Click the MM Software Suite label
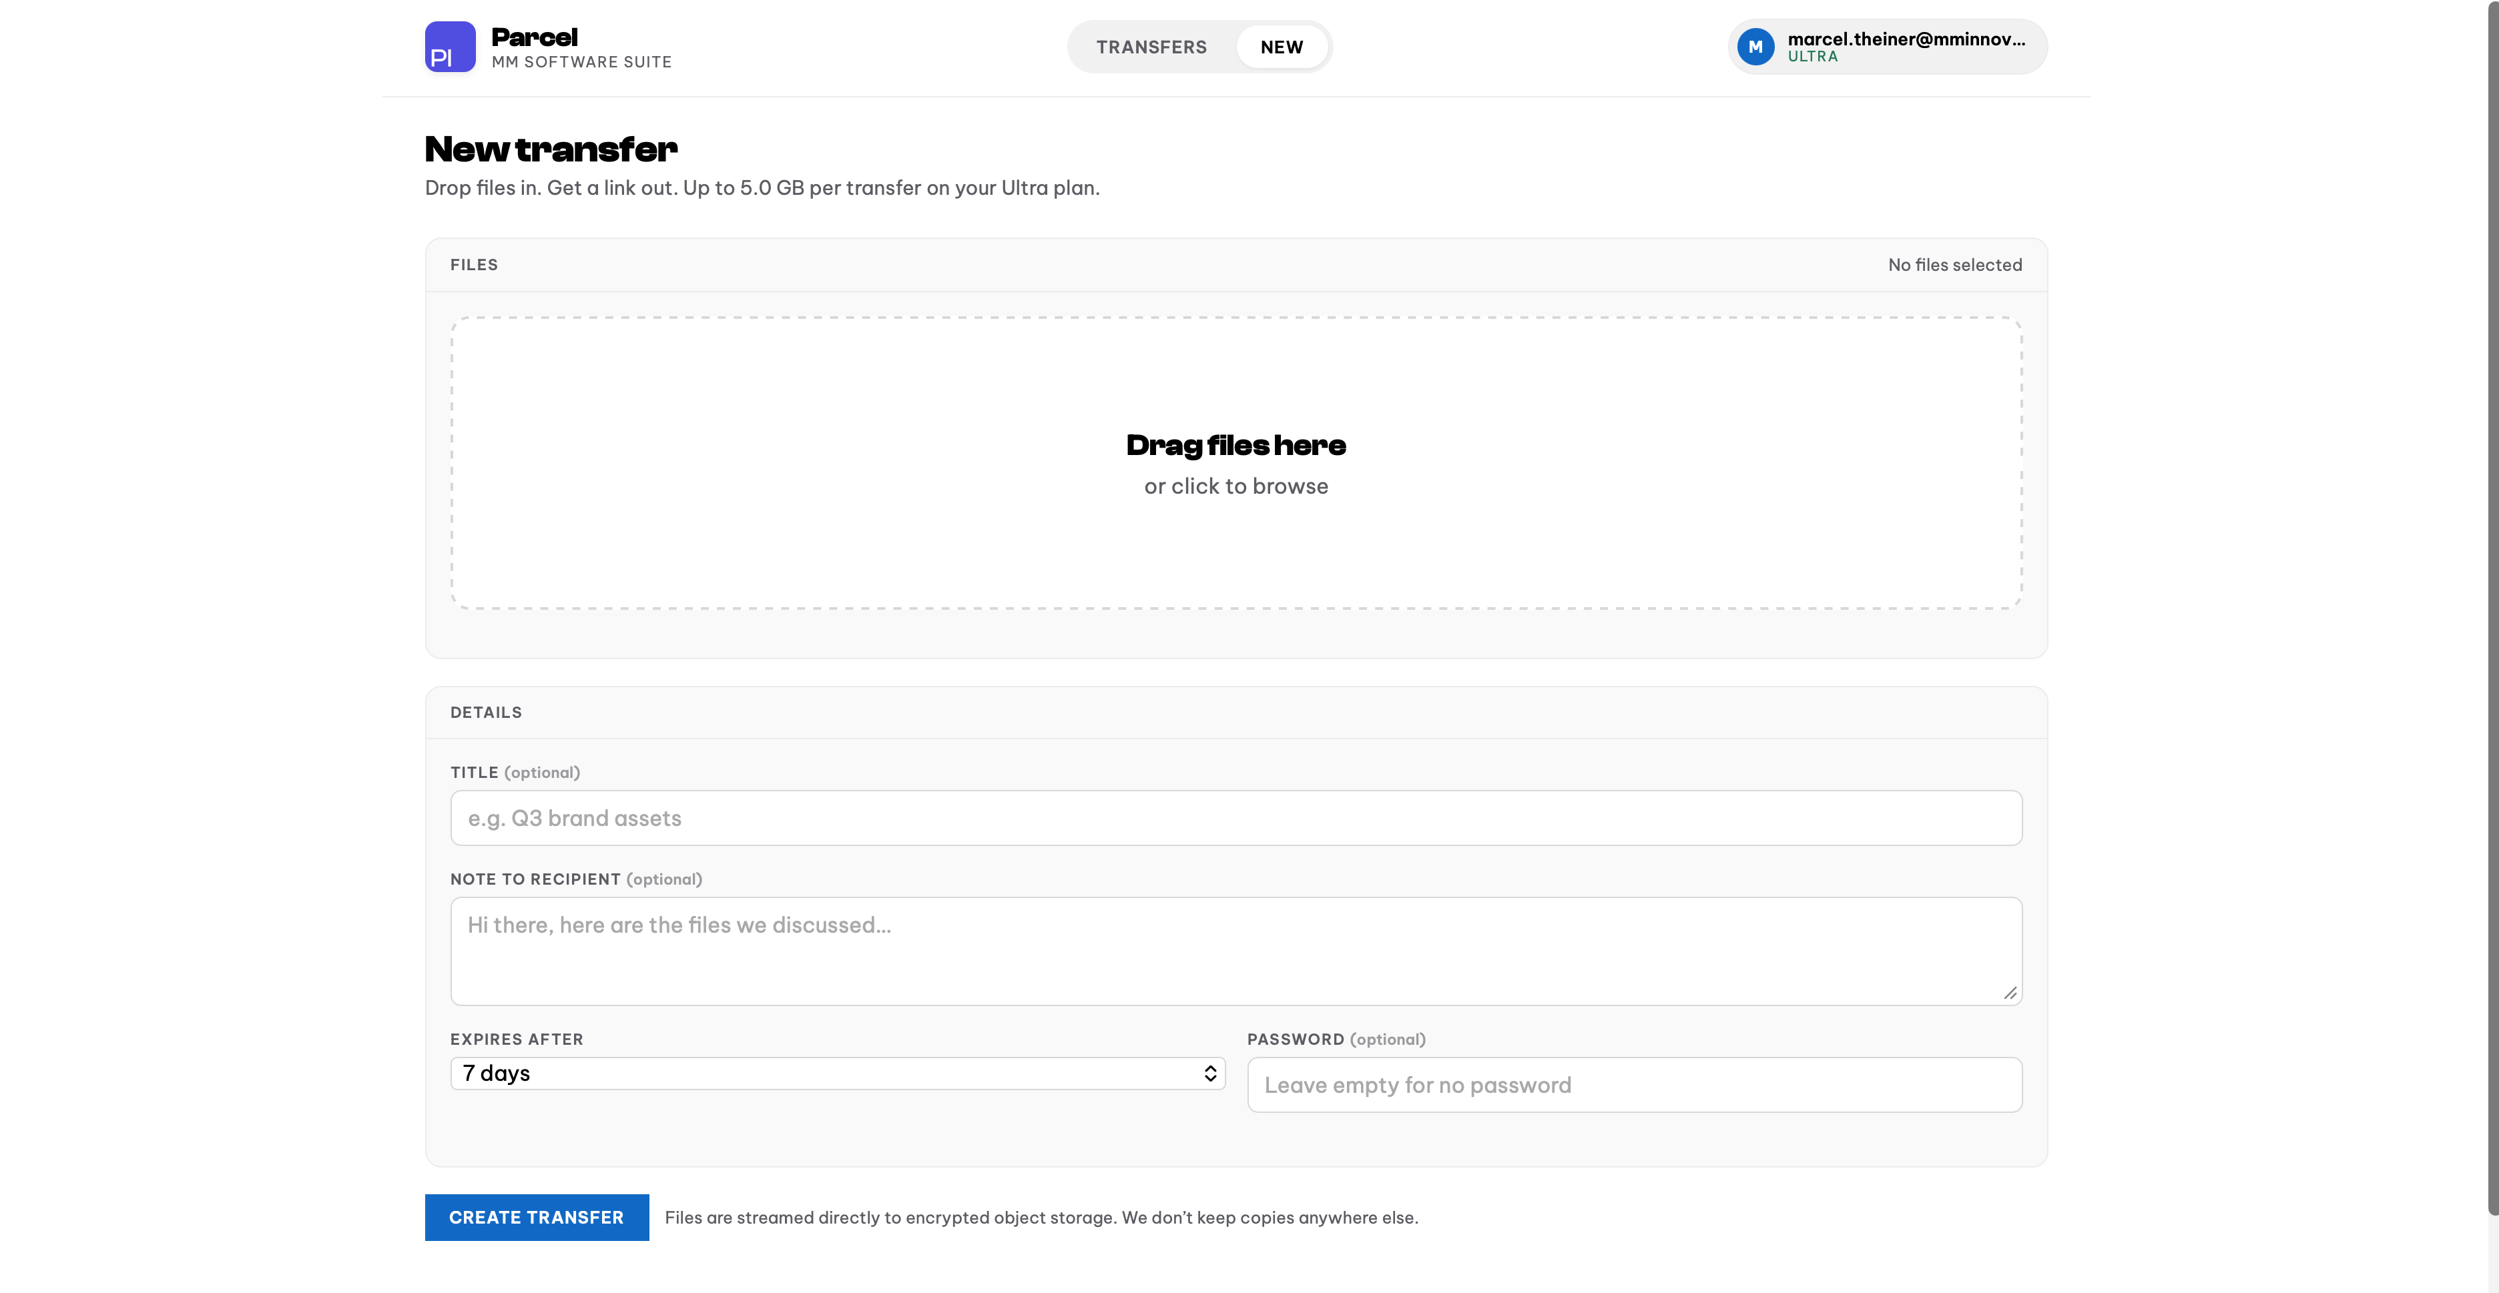The width and height of the screenshot is (2499, 1293). (x=581, y=62)
